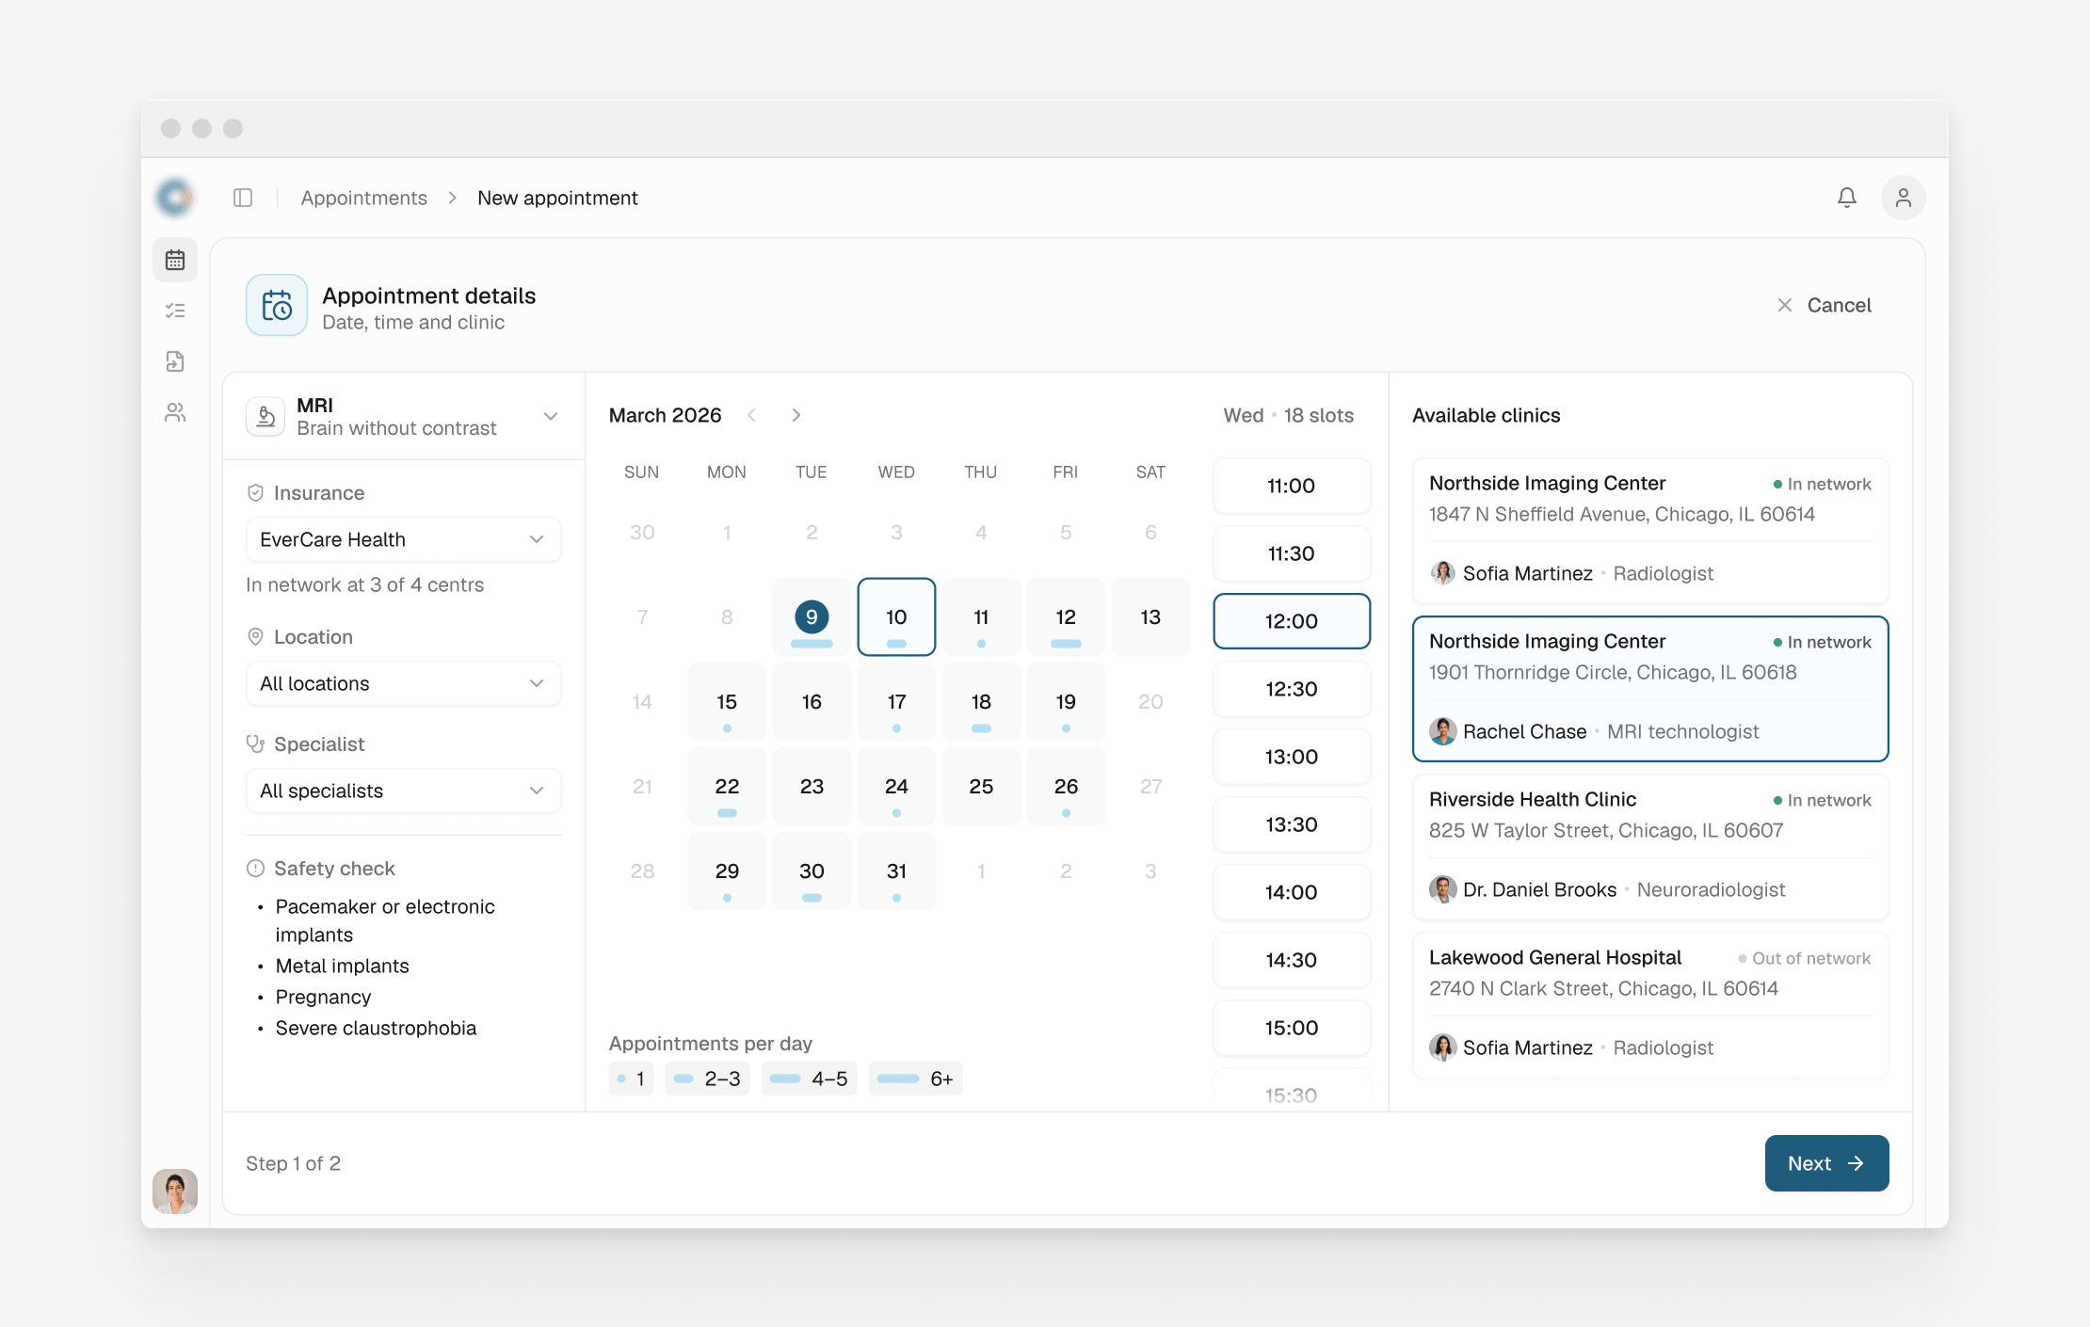
Task: Click the appointment details calendar-clock icon
Action: pyautogui.click(x=277, y=306)
